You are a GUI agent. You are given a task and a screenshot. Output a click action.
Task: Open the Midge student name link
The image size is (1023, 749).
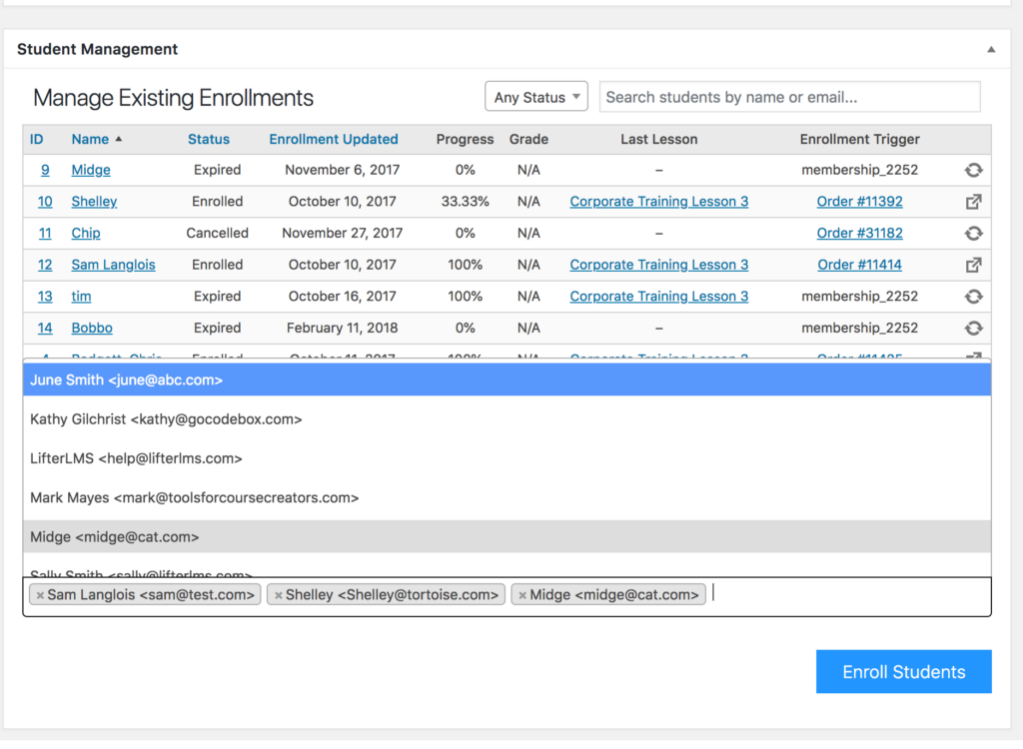[91, 170]
